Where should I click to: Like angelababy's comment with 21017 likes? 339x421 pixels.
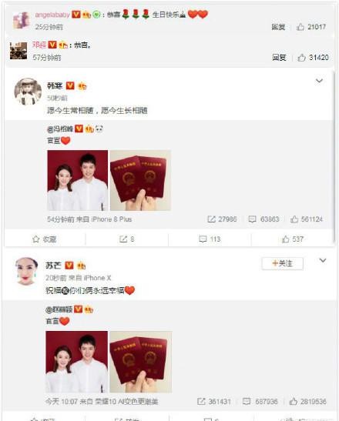click(x=311, y=27)
